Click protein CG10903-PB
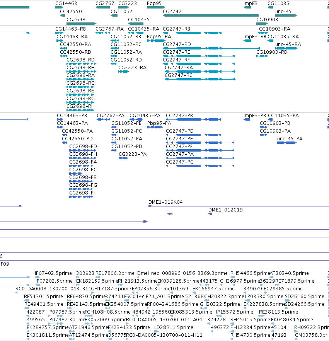The width and height of the screenshot is (329, 341). [274, 123]
